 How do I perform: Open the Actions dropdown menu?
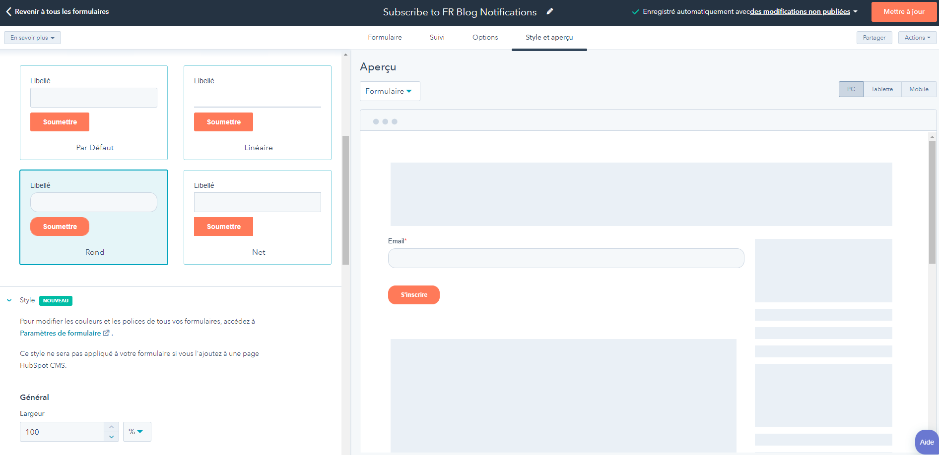click(917, 38)
